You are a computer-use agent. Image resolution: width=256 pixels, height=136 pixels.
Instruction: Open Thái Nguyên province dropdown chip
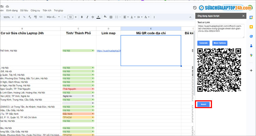click(x=78, y=89)
